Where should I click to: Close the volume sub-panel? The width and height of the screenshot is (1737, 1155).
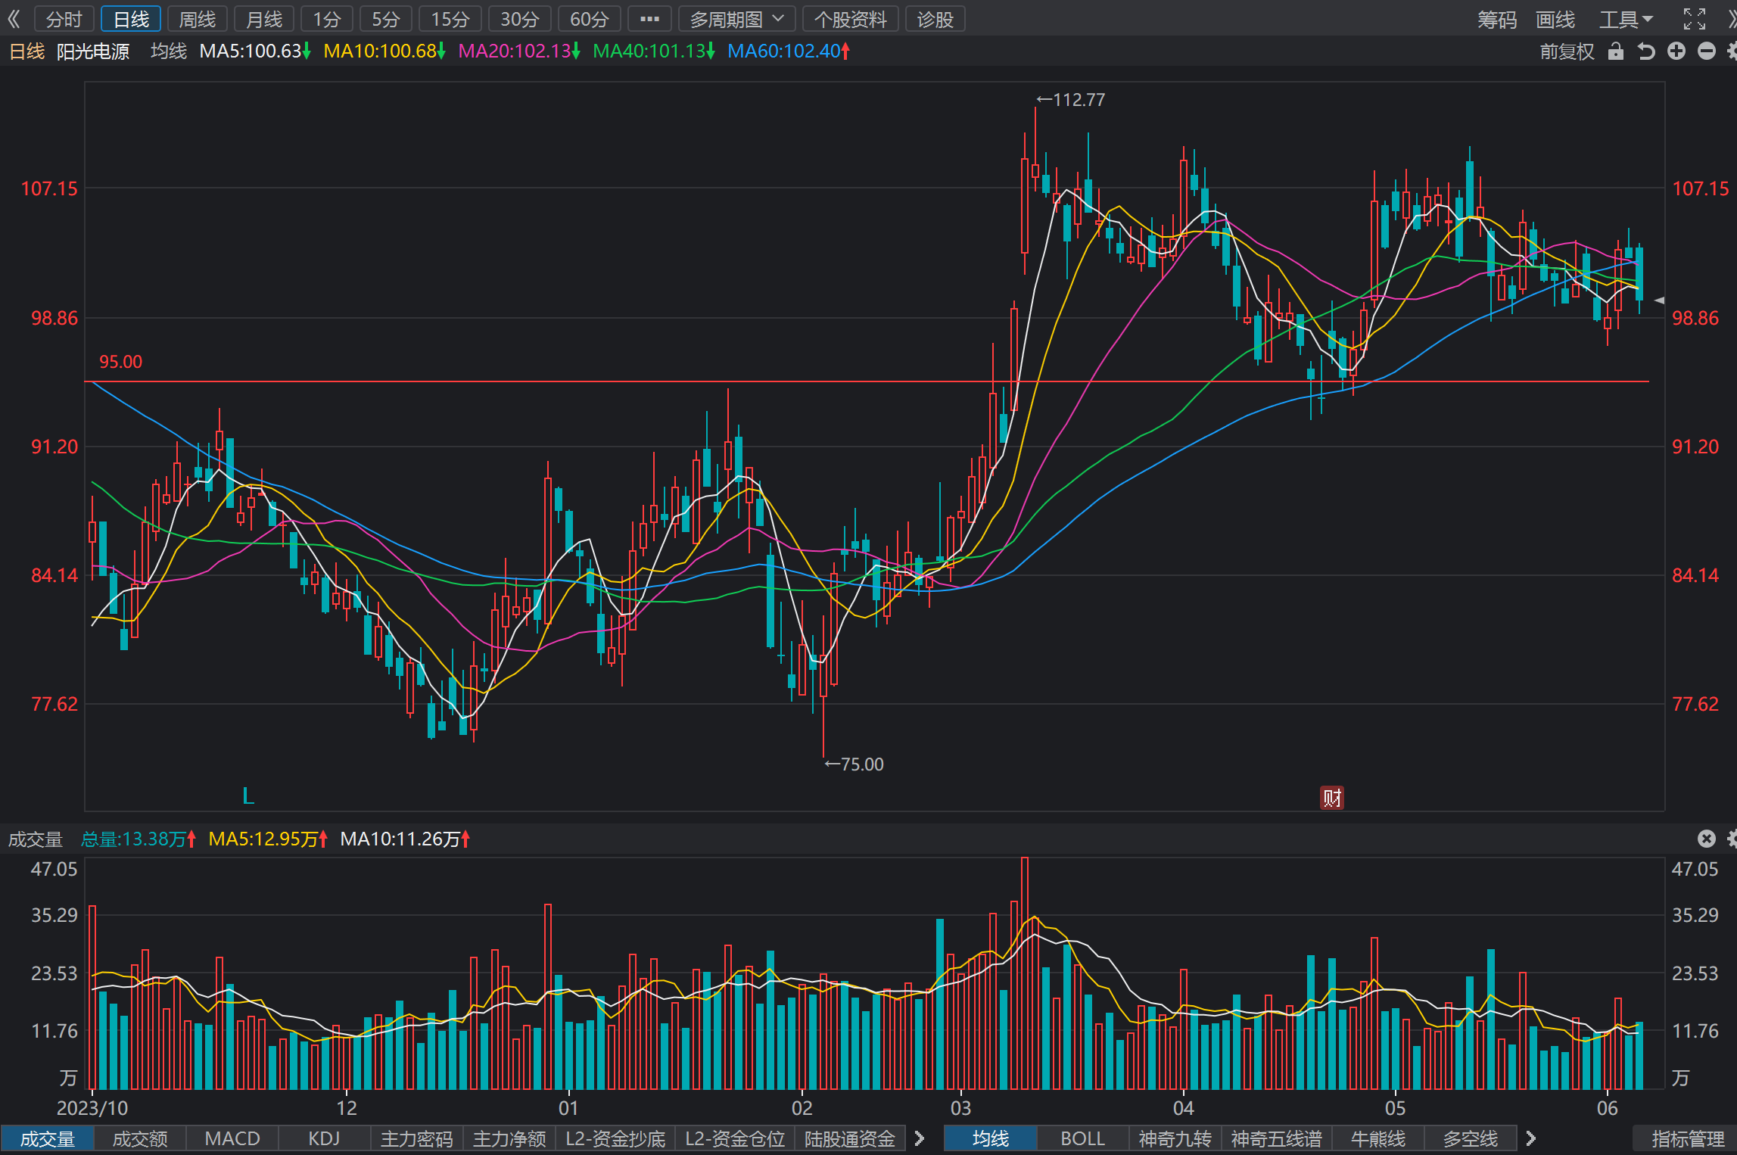pos(1707,839)
